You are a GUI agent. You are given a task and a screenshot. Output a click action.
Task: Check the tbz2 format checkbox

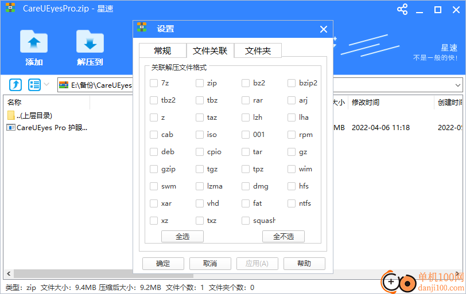(x=154, y=100)
